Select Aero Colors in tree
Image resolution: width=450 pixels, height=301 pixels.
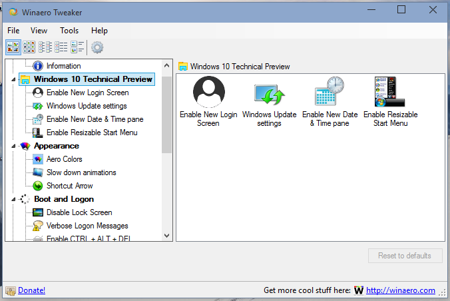pyautogui.click(x=65, y=159)
